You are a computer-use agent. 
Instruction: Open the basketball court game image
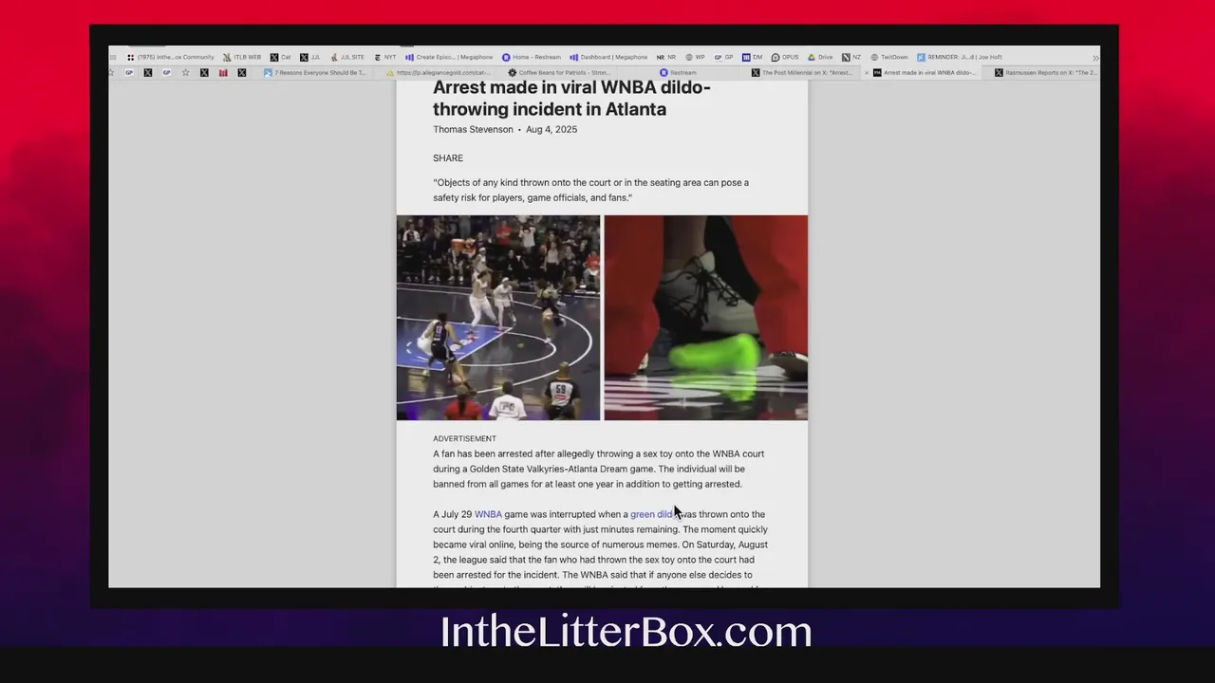pos(498,318)
